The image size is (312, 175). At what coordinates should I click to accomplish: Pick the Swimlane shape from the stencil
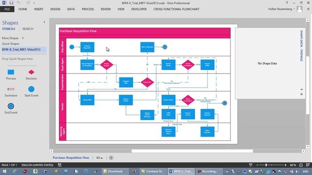coord(11,89)
